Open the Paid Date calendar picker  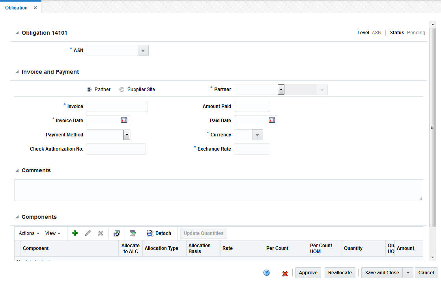pyautogui.click(x=272, y=120)
